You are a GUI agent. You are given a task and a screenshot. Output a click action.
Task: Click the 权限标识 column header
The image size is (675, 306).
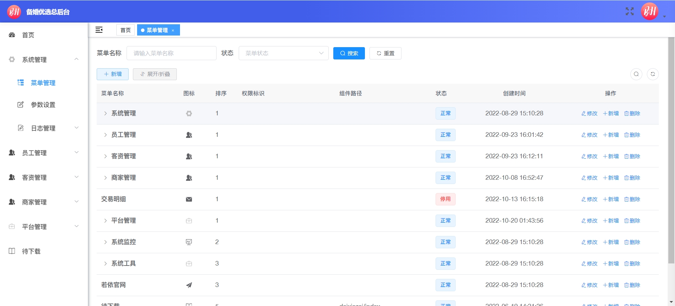click(x=253, y=93)
